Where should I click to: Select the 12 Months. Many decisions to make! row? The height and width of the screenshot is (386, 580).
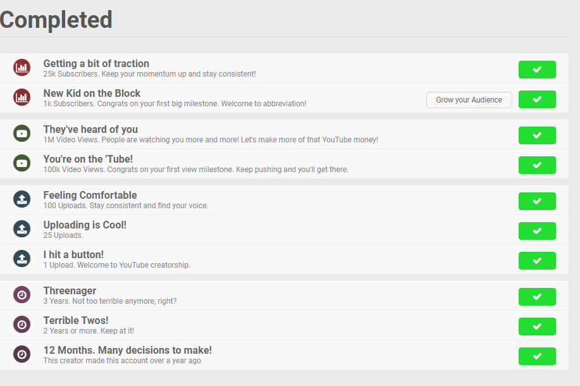(x=284, y=355)
